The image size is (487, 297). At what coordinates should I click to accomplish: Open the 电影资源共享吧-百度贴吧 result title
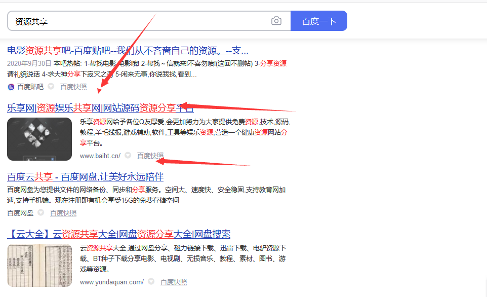[x=128, y=50]
